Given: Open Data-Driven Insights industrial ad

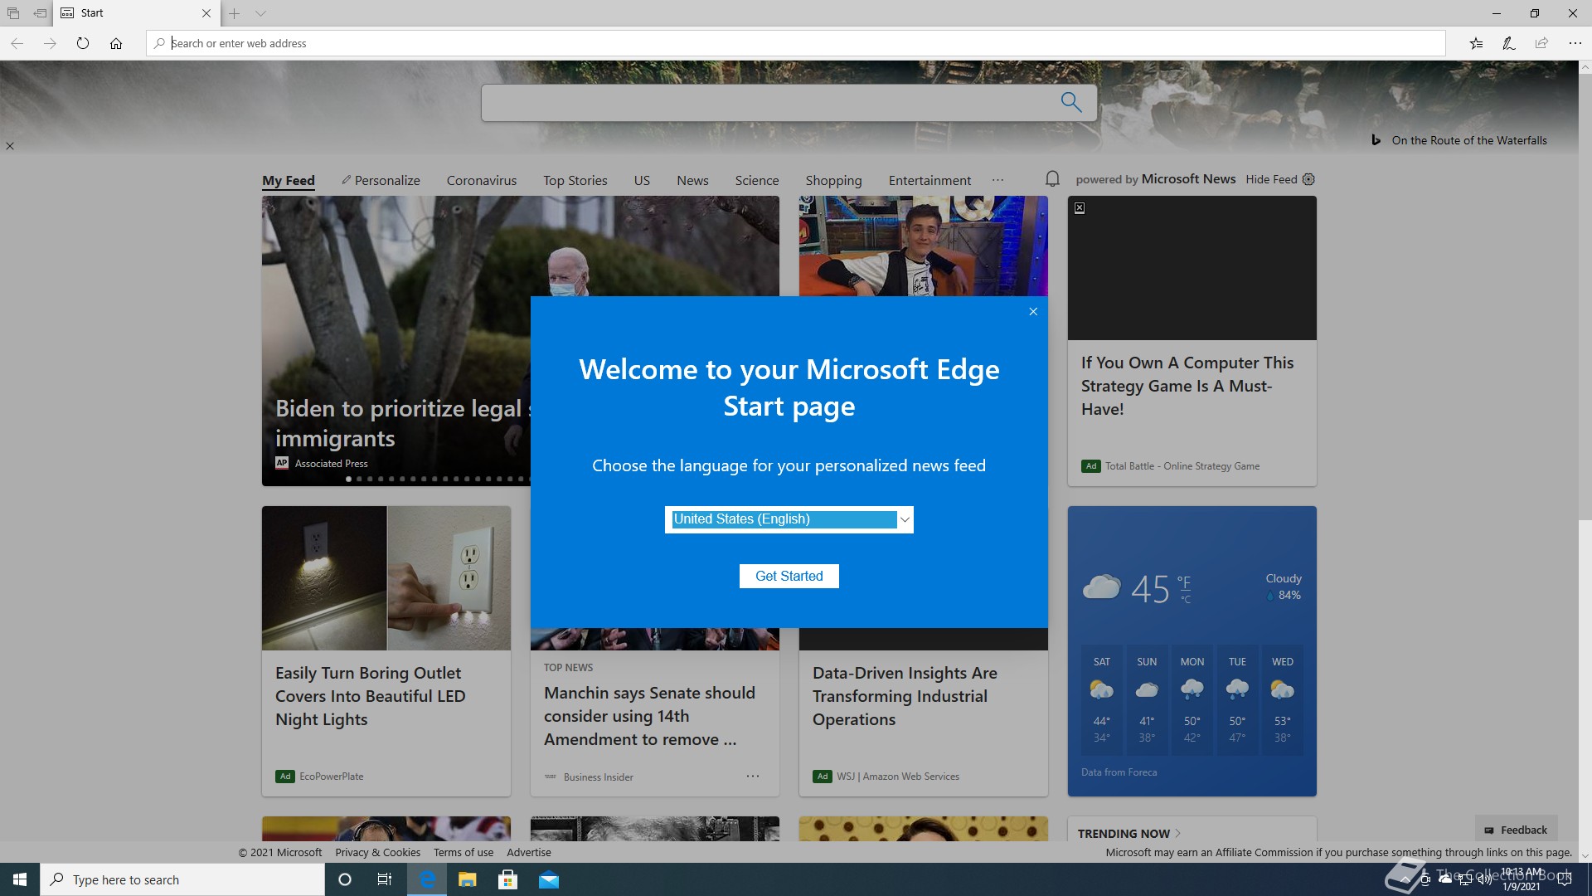Looking at the screenshot, I should 905,696.
